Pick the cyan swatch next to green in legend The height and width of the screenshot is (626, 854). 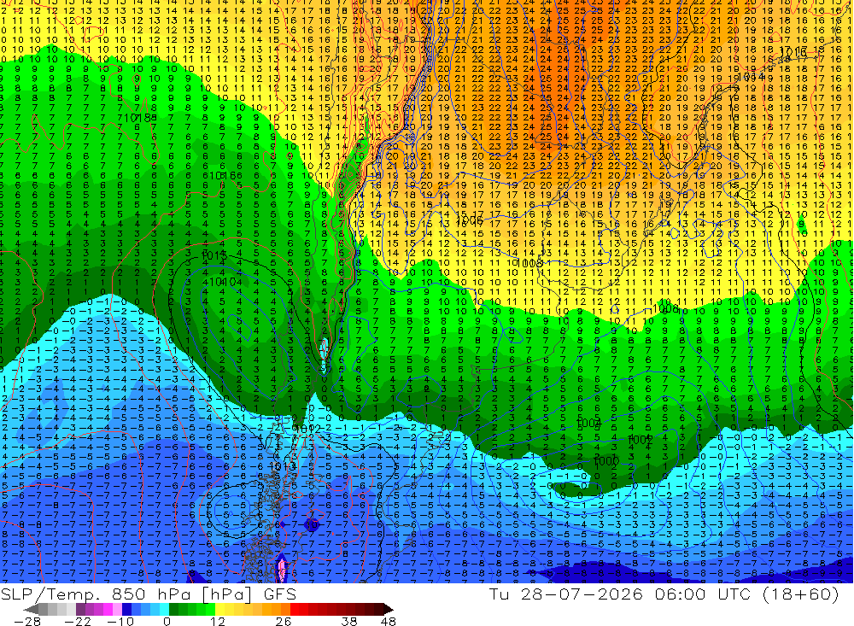tap(164, 609)
